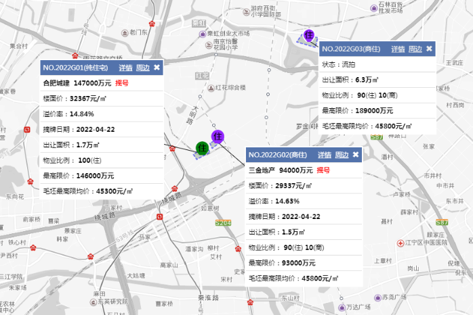This screenshot has height=315, width=473.
Task: Show 周边 surroundings for NO.2022G03
Action: click(415, 49)
